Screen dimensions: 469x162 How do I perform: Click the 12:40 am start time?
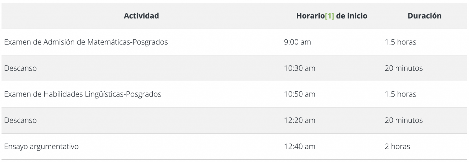point(299,146)
